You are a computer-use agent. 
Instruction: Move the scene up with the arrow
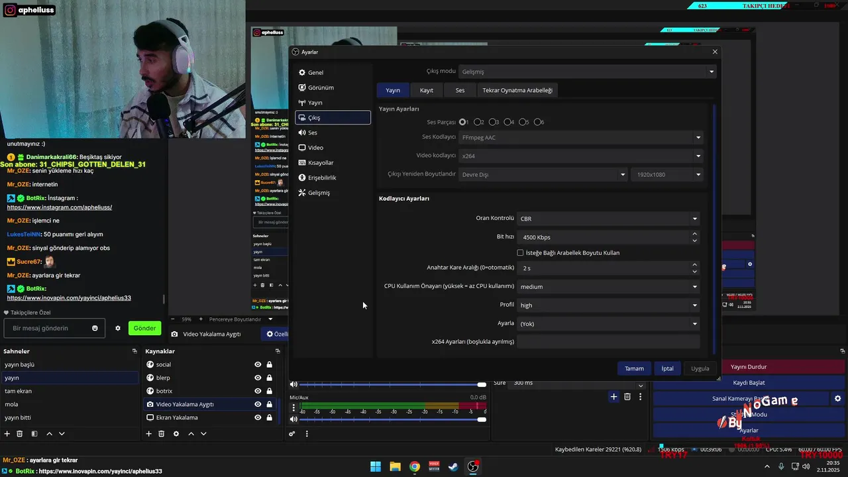49,434
